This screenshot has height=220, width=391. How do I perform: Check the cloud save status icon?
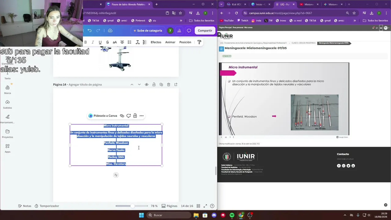point(110,31)
